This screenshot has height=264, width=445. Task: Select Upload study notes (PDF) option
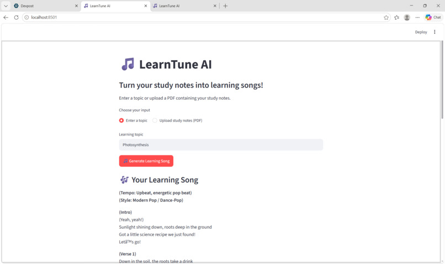point(177,120)
